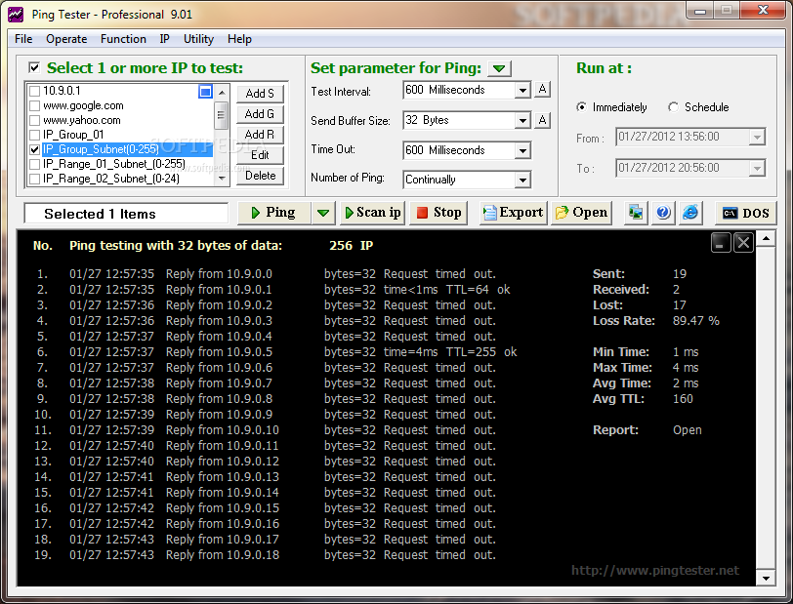Click the Ping Tester app icon in title bar
The height and width of the screenshot is (604, 793).
coord(16,15)
